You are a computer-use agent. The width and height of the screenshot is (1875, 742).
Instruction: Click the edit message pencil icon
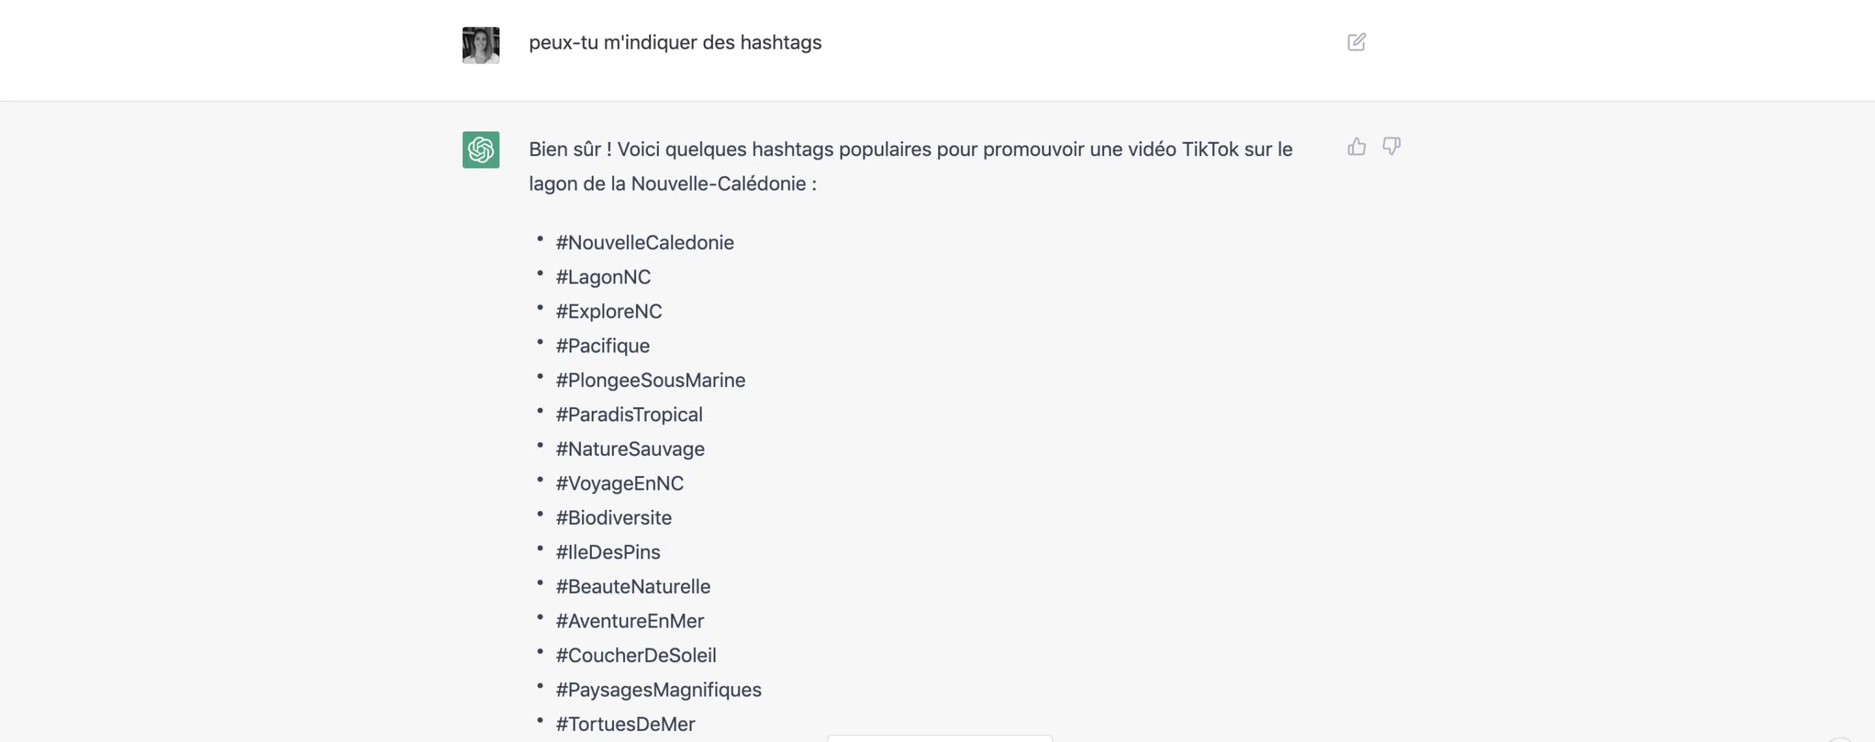(x=1356, y=42)
